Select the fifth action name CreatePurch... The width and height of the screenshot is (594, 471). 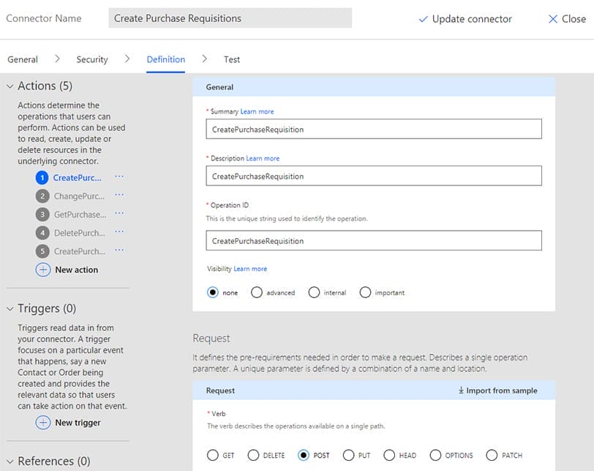click(x=80, y=251)
